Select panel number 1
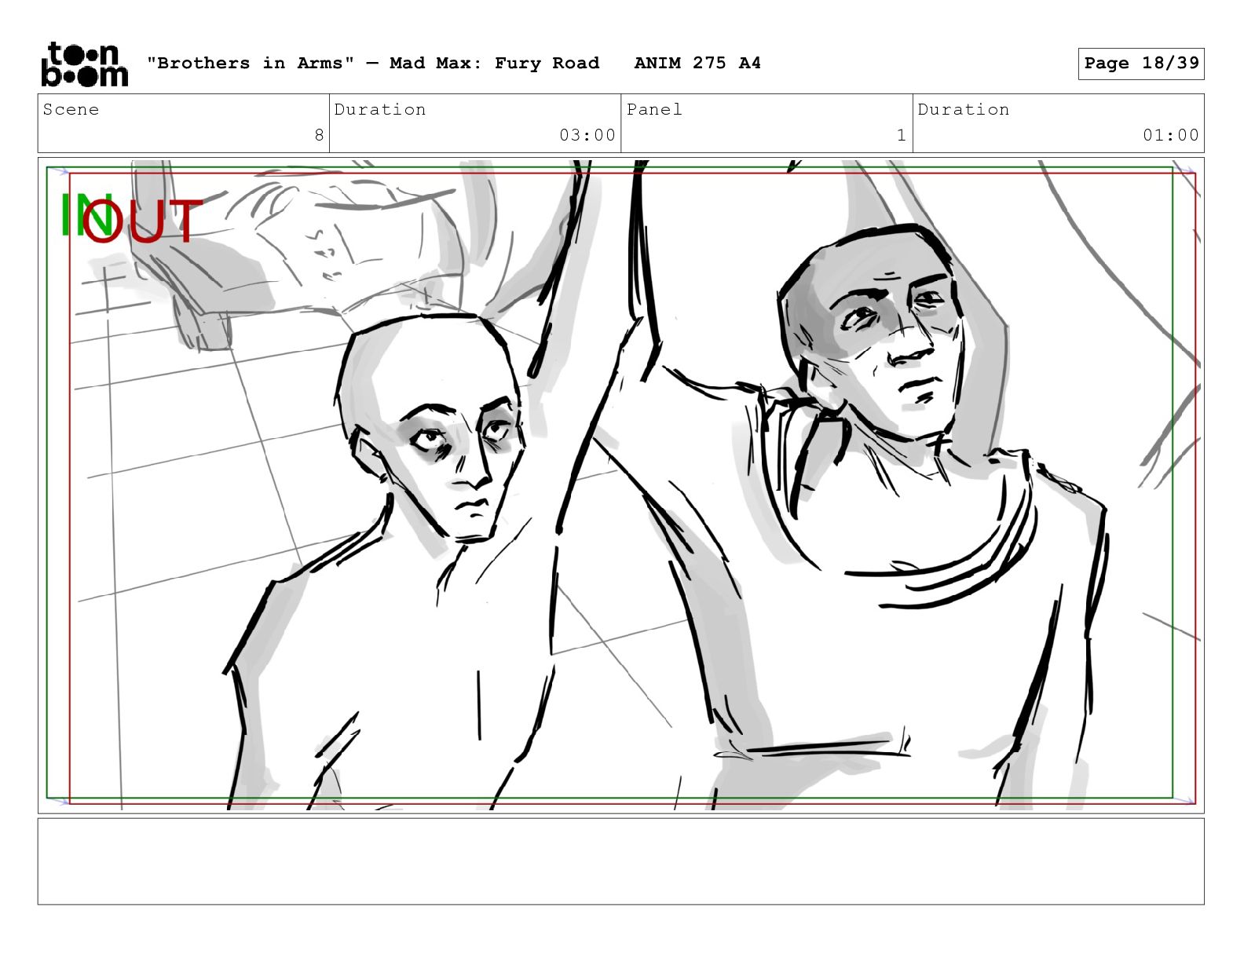 click(x=902, y=135)
